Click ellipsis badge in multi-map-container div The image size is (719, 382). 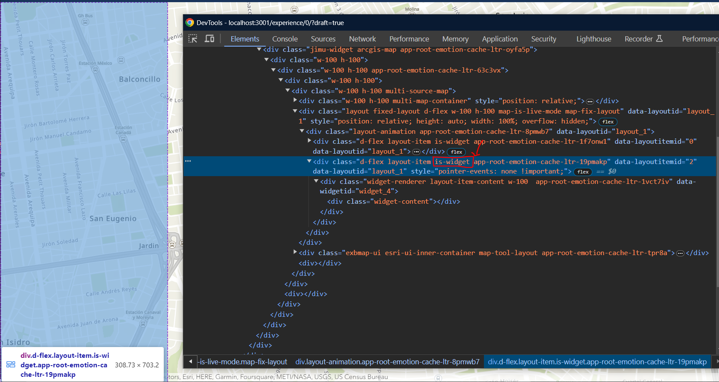click(590, 101)
